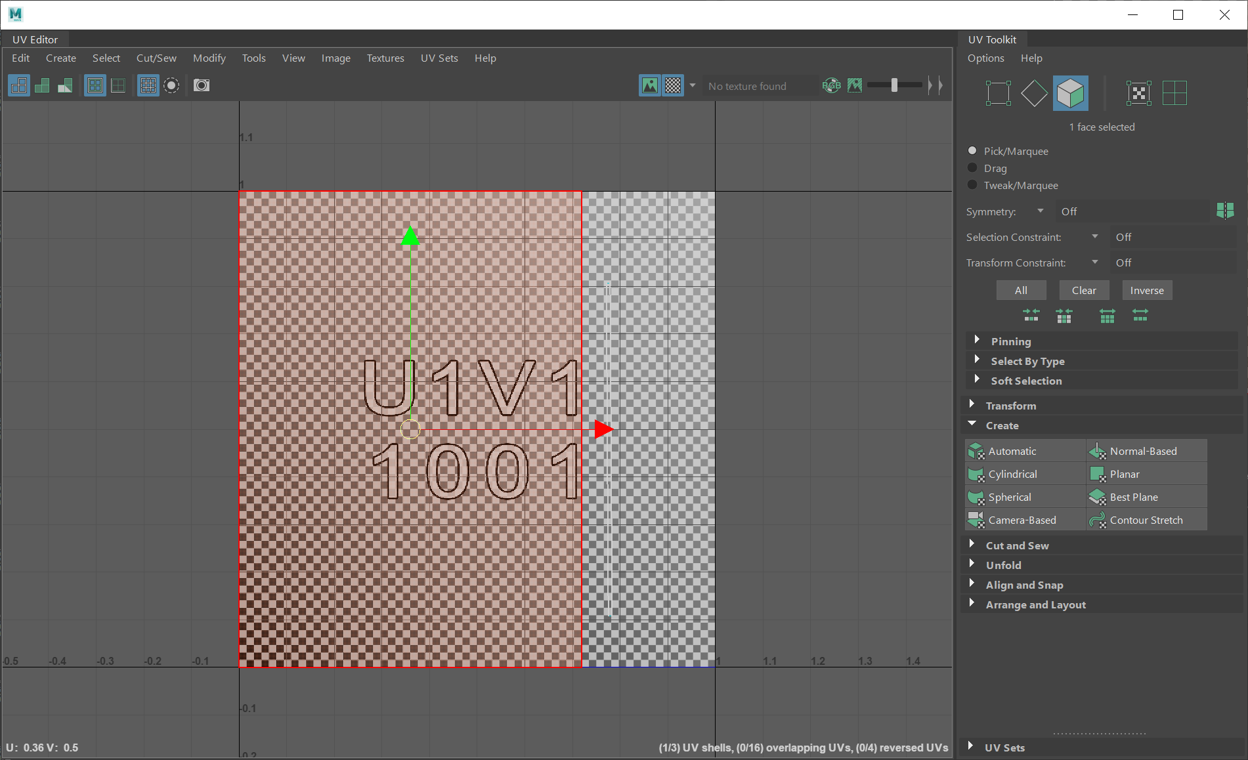1248x760 pixels.
Task: Open the texture image dropdown arrow
Action: [693, 85]
